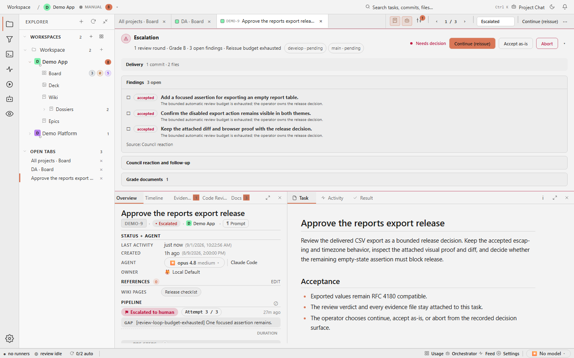
Task: Expand the Overview panel to full size
Action: (268, 198)
